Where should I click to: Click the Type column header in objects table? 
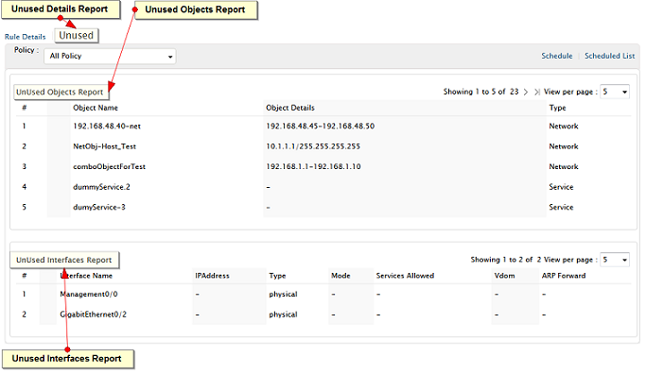(x=557, y=108)
